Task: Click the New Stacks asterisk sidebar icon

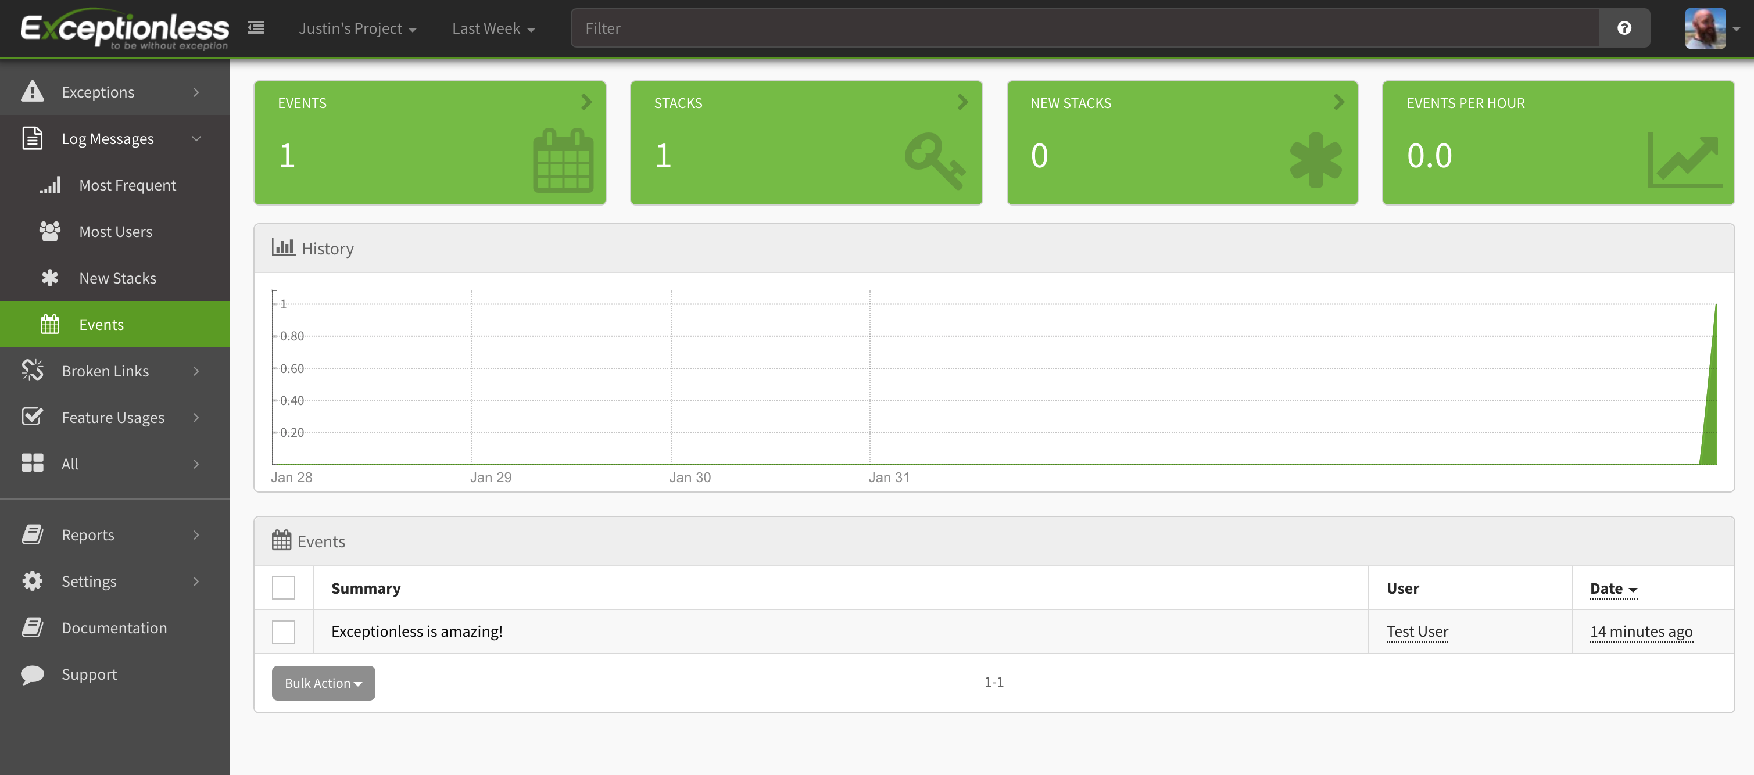Action: [x=50, y=278]
